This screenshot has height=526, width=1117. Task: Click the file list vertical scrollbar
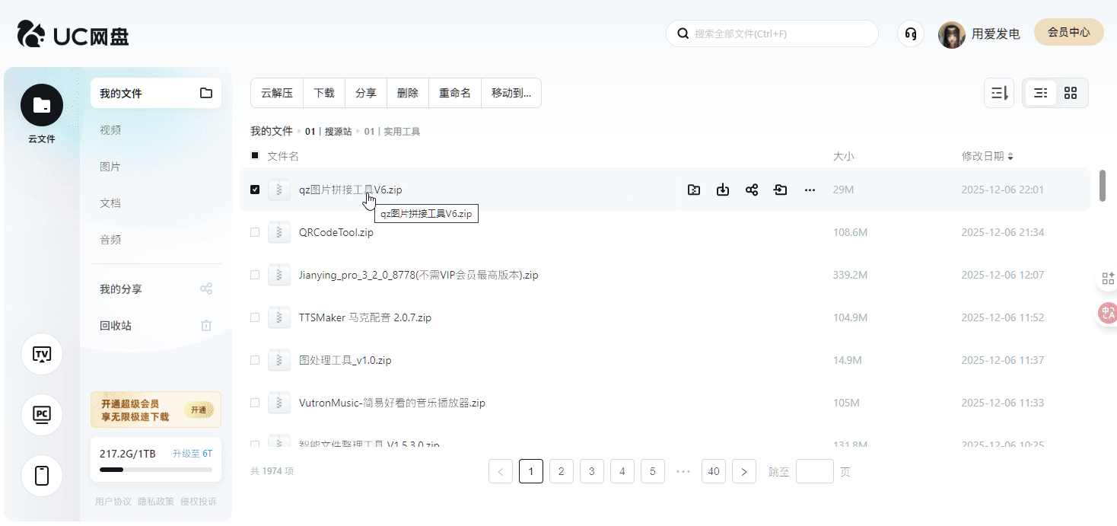(x=1103, y=186)
